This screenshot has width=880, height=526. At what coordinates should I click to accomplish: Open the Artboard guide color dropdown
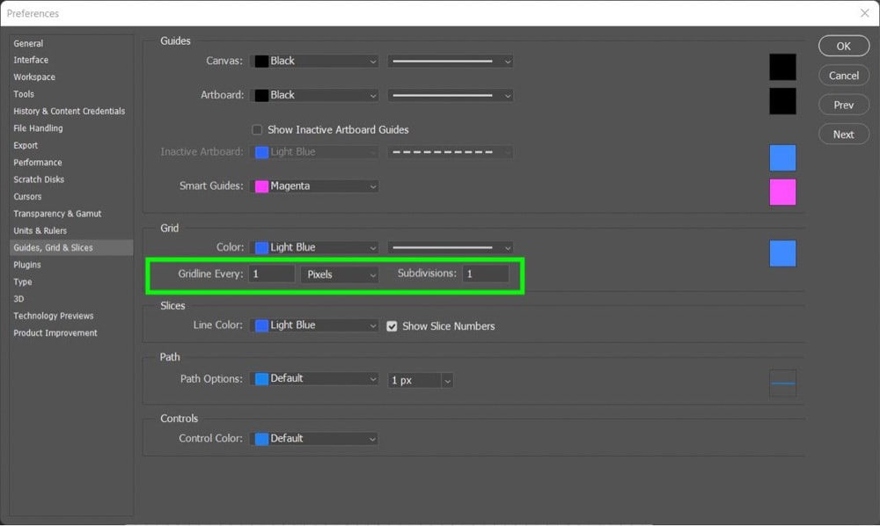click(x=314, y=95)
